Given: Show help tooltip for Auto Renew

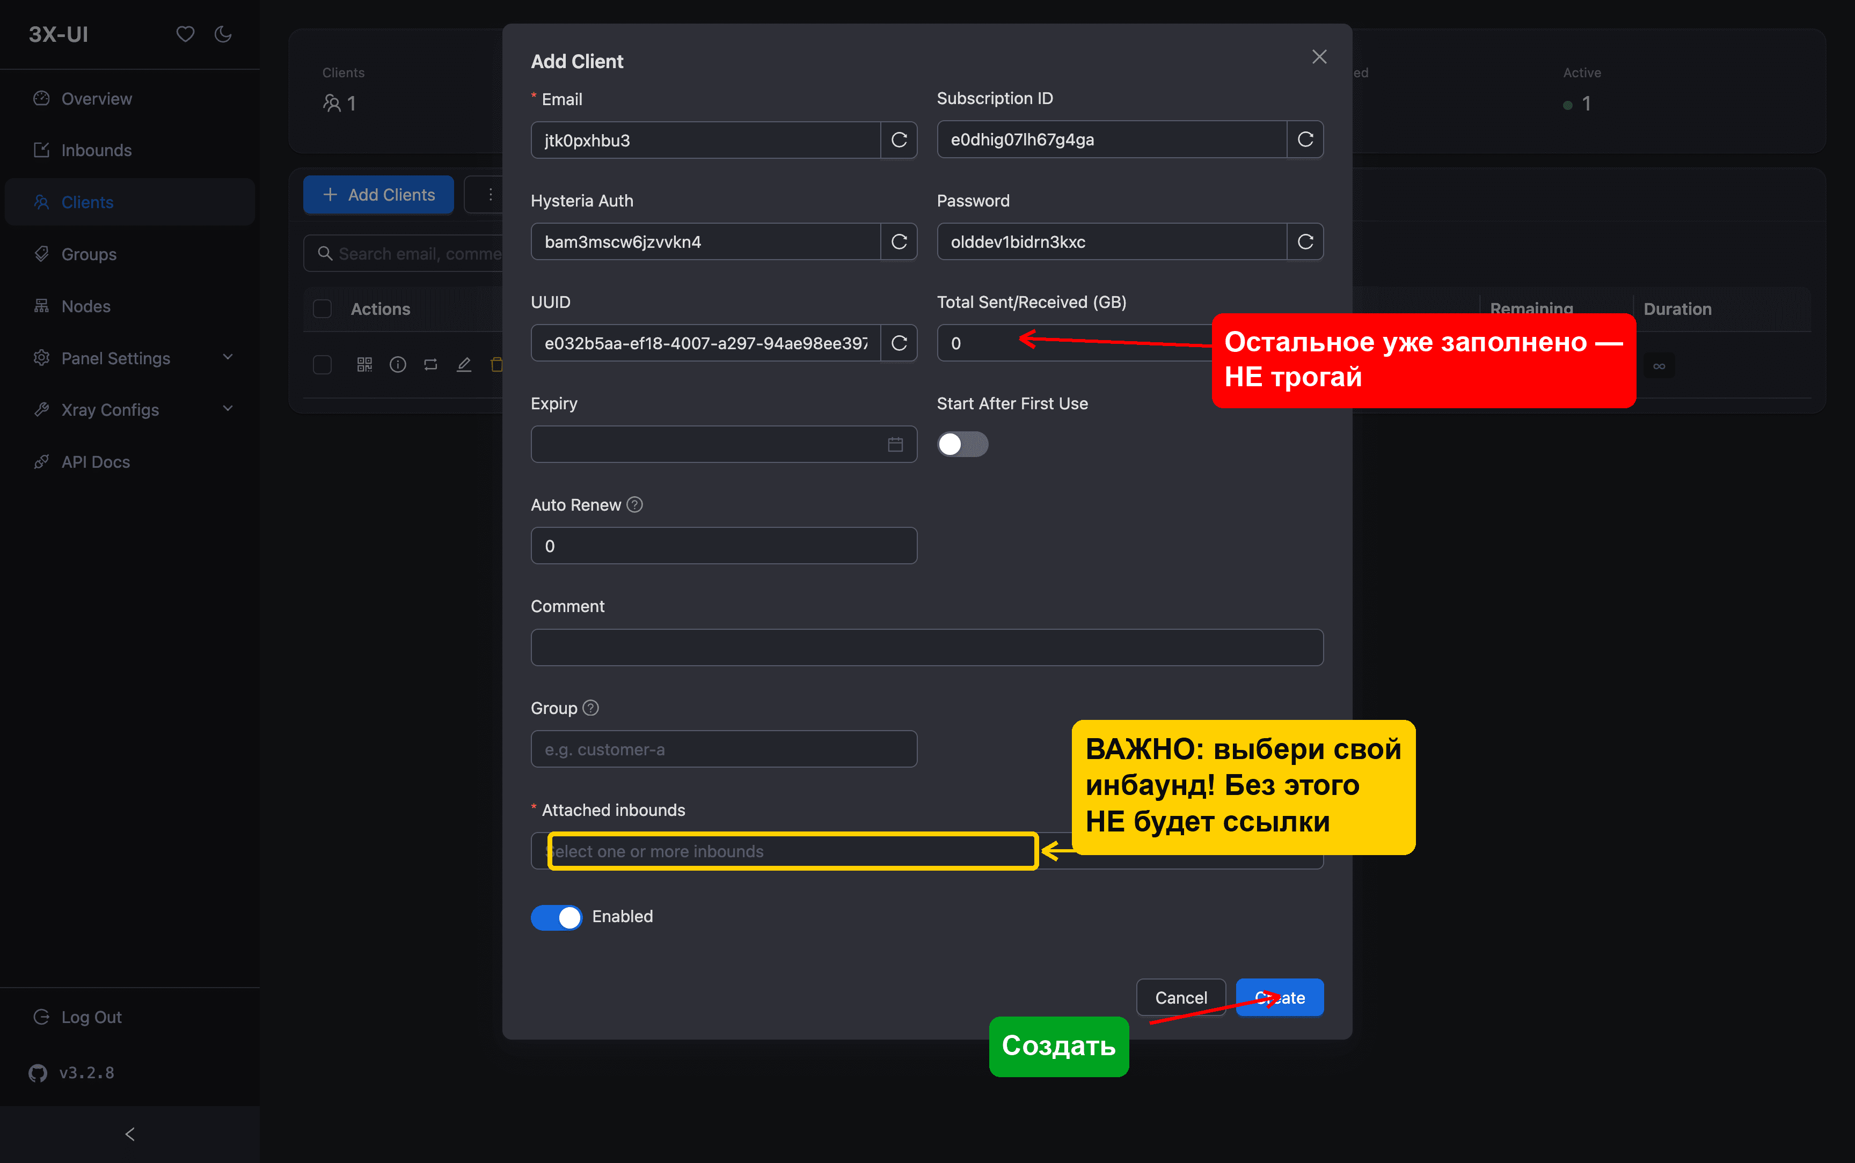Looking at the screenshot, I should (x=635, y=505).
